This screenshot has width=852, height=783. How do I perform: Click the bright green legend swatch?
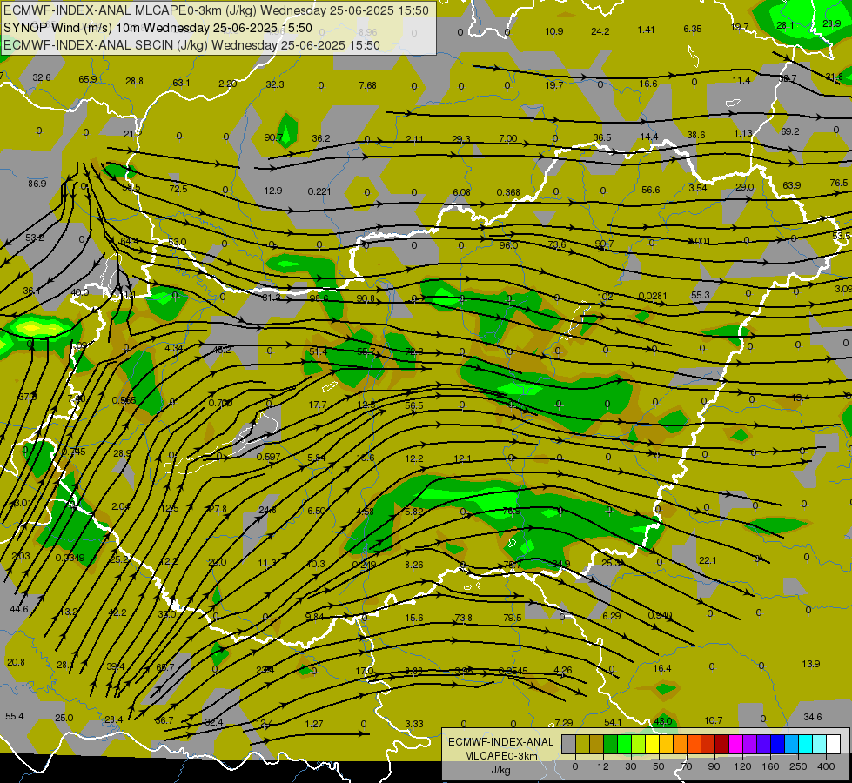pos(624,744)
